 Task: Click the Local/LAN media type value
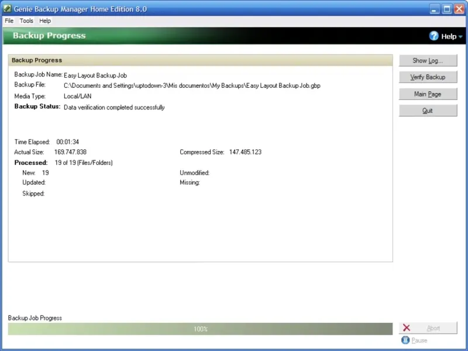pos(78,96)
